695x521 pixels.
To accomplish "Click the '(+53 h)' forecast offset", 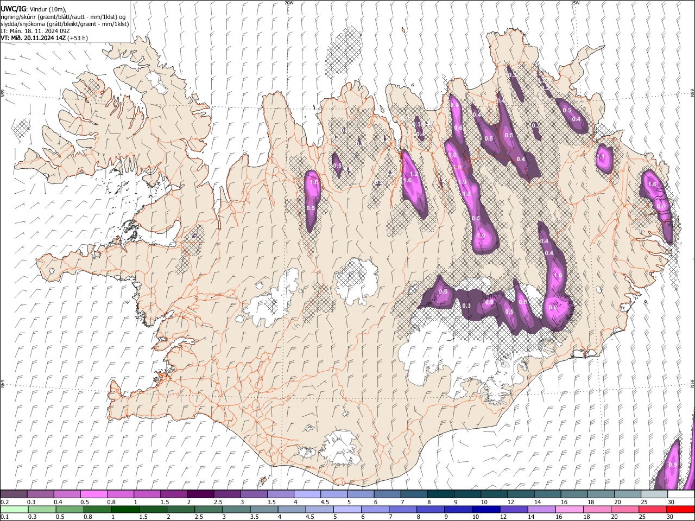I will click(78, 38).
